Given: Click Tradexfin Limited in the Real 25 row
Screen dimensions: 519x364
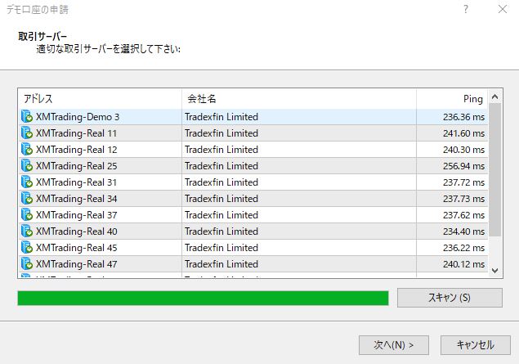Looking at the screenshot, I should [x=221, y=166].
